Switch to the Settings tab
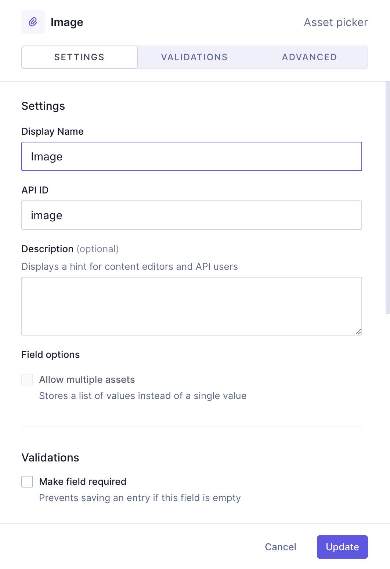The height and width of the screenshot is (569, 390). [x=79, y=57]
